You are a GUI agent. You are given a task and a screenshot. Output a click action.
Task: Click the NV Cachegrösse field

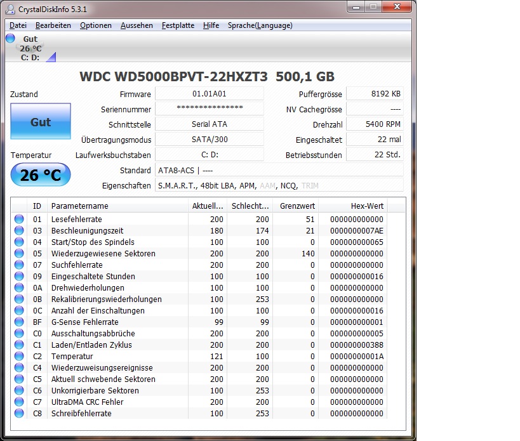[375, 109]
